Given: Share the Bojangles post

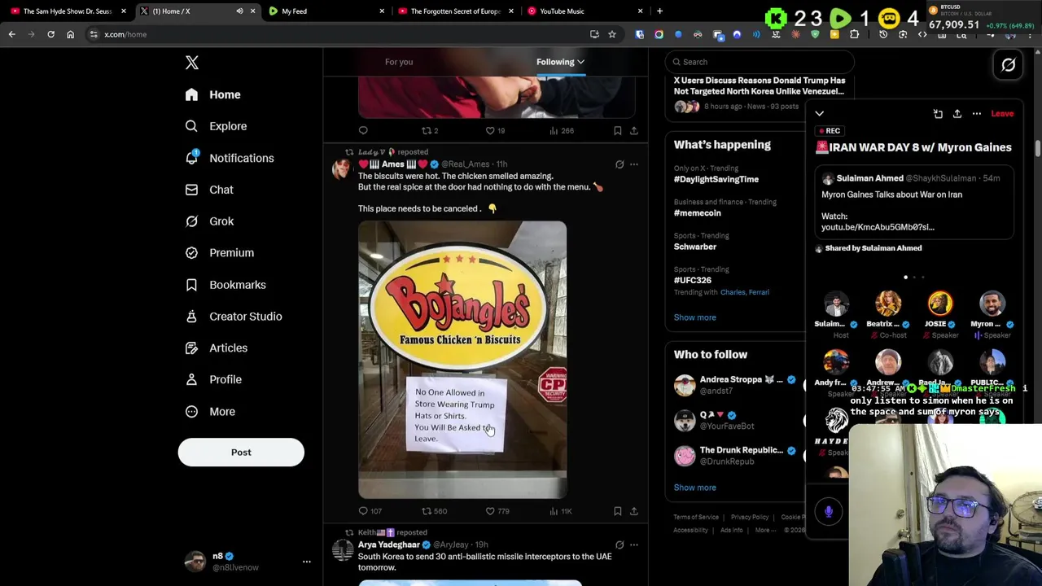Looking at the screenshot, I should click(x=634, y=511).
